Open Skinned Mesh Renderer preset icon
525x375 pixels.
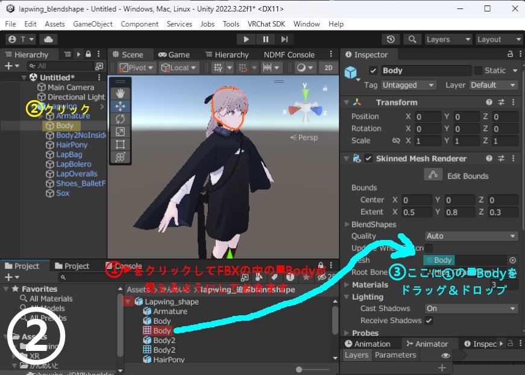coord(501,159)
